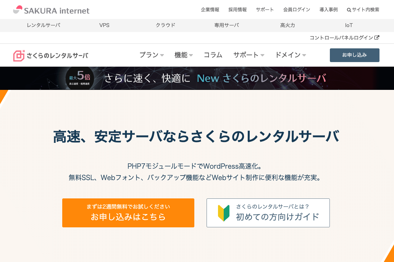Open the 初めての方向けガイド button
This screenshot has width=394, height=262.
[x=268, y=213]
